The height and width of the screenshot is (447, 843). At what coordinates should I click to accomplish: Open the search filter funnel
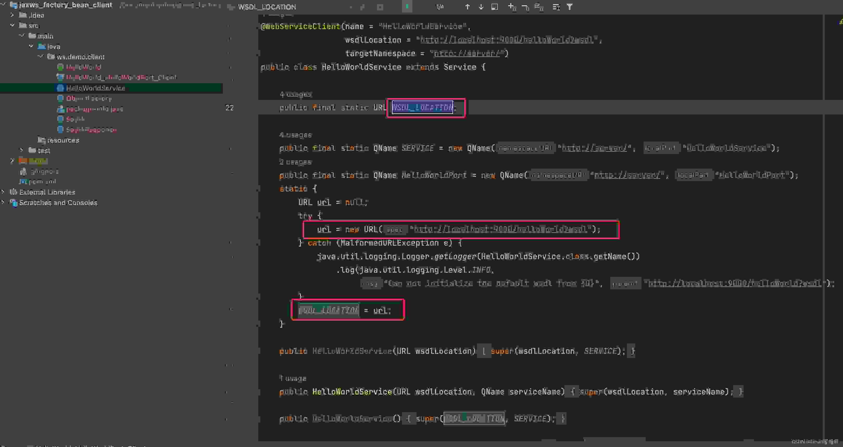(570, 7)
